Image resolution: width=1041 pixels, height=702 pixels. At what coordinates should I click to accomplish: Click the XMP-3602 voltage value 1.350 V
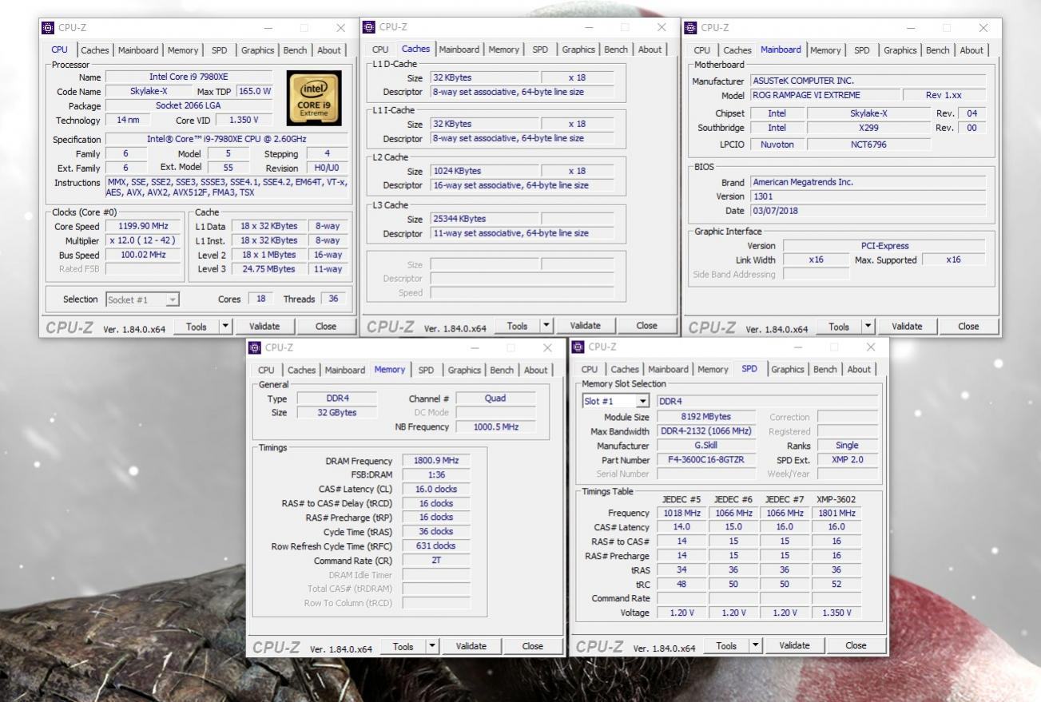836,613
